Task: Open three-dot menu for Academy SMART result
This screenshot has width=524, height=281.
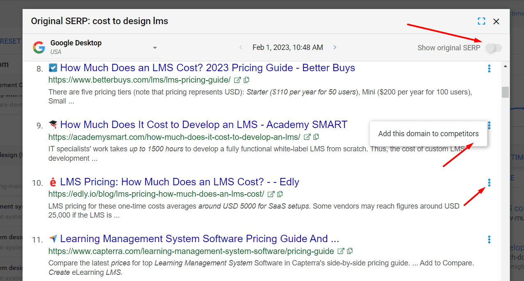Action: pos(489,126)
